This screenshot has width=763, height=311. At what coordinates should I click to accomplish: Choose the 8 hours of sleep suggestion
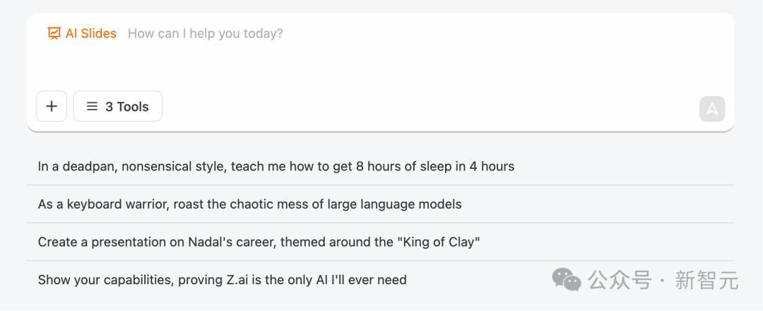point(381,166)
